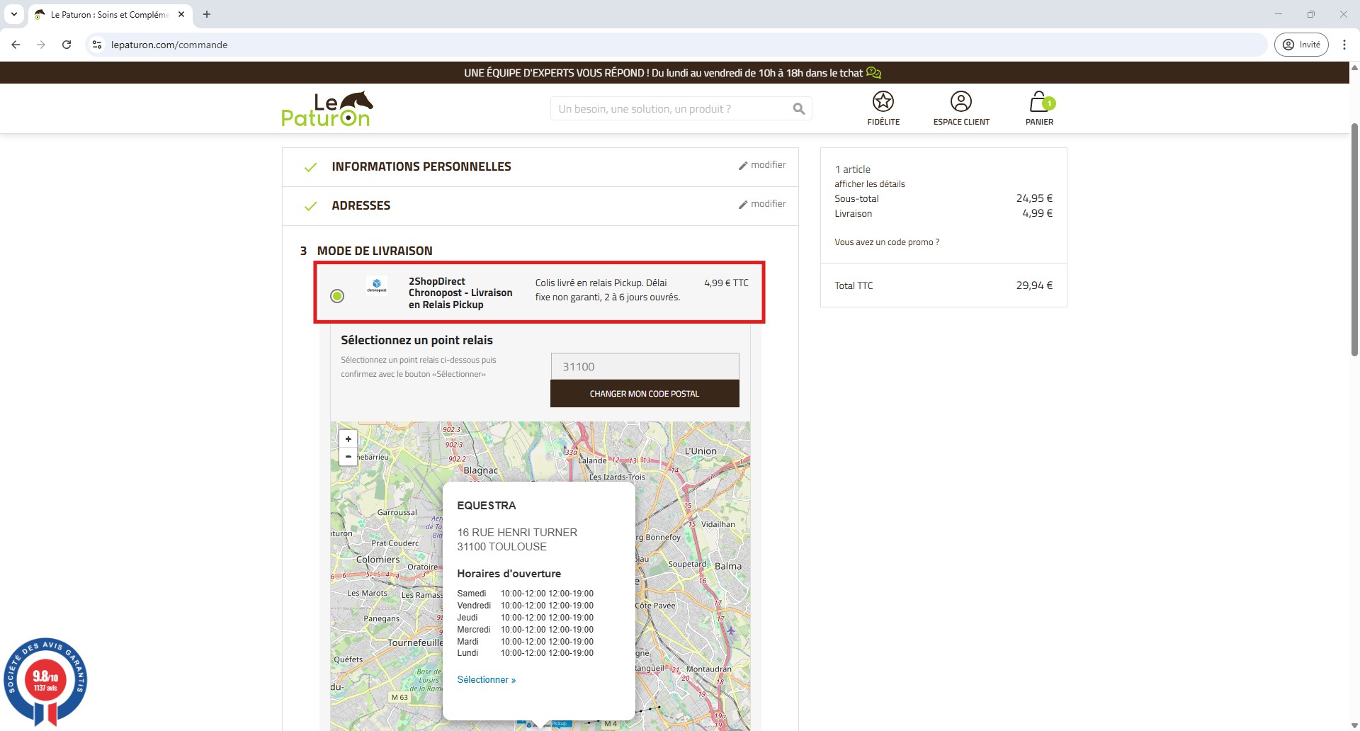Expand "afficher les détails" in order summary
Screen dimensions: 1360x731
click(869, 183)
